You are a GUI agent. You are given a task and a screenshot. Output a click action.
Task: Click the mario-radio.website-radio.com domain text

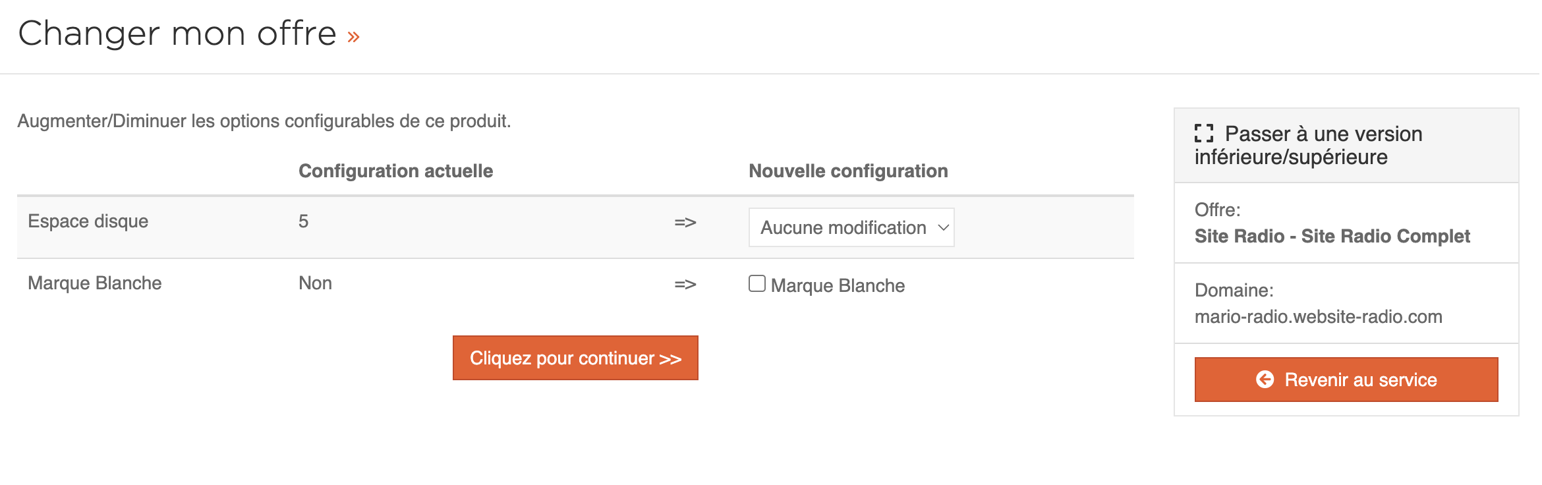(x=1318, y=317)
